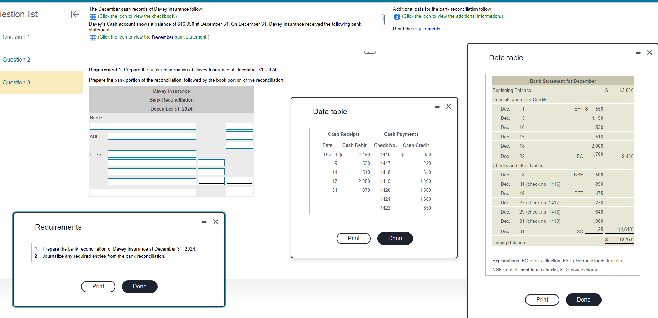The height and width of the screenshot is (318, 658).
Task: Click the third LESS description input field
Action: [152, 172]
